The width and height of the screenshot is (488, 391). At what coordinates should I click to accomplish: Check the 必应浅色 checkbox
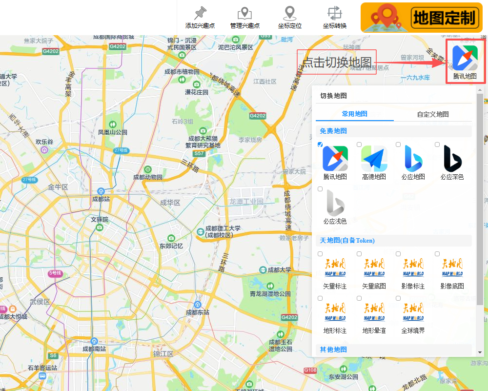coord(320,189)
